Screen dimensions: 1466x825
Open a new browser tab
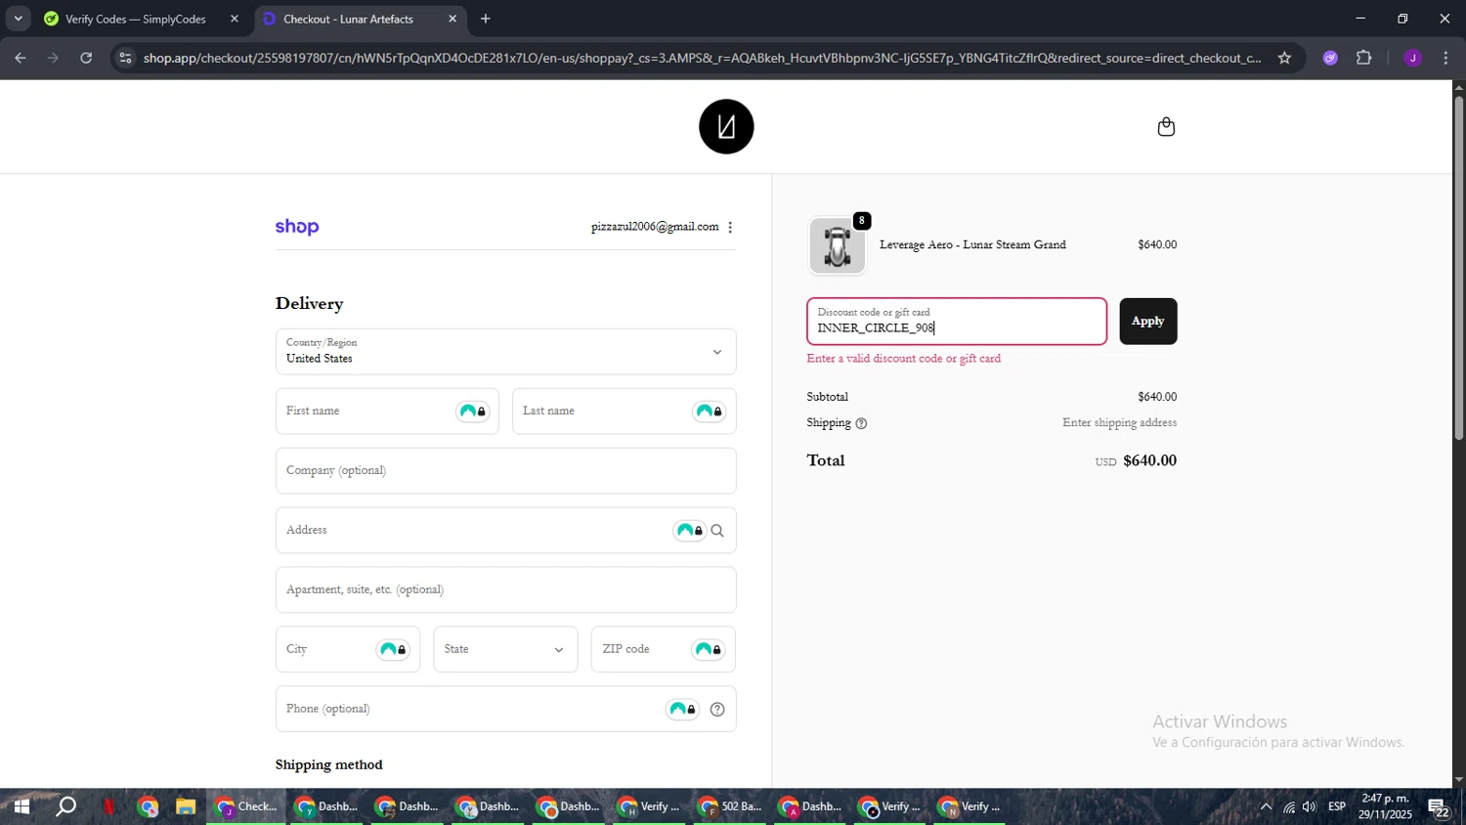486,19
